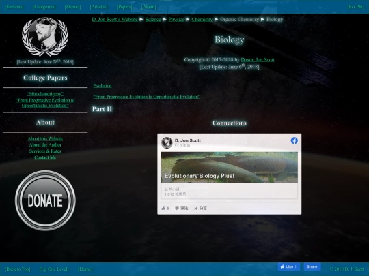Open About the Author link
Screen dimensions: 369x276
click(45, 144)
